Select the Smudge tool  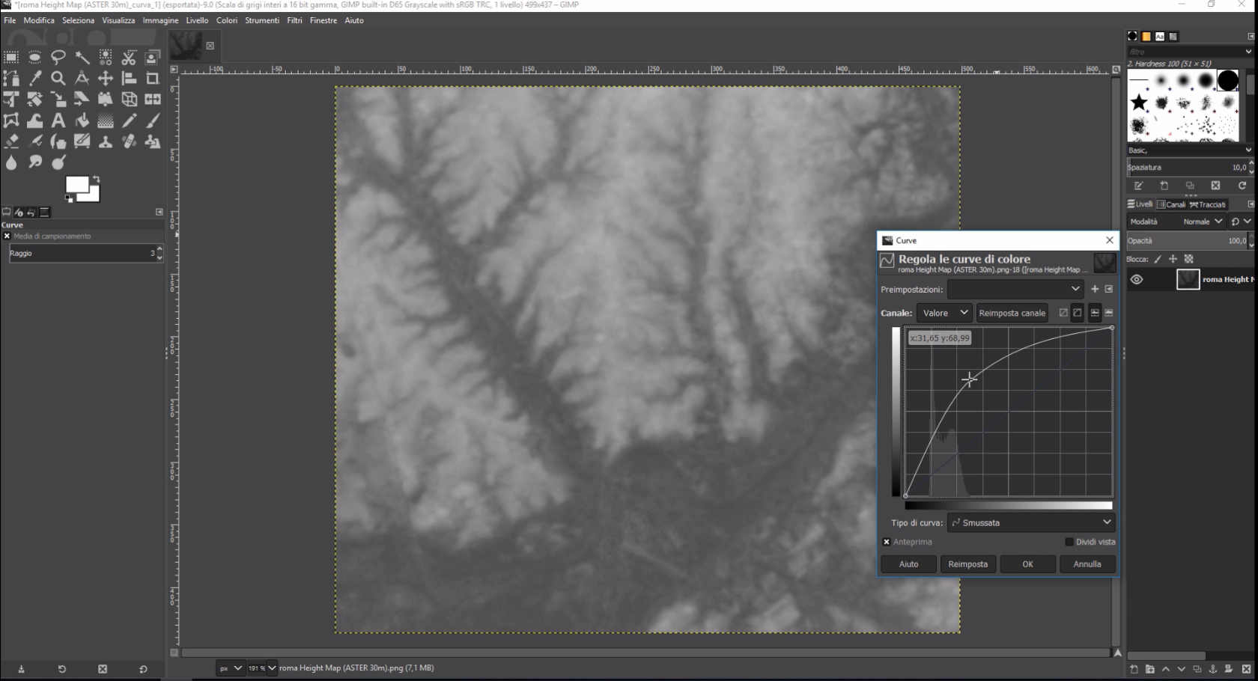click(x=34, y=162)
